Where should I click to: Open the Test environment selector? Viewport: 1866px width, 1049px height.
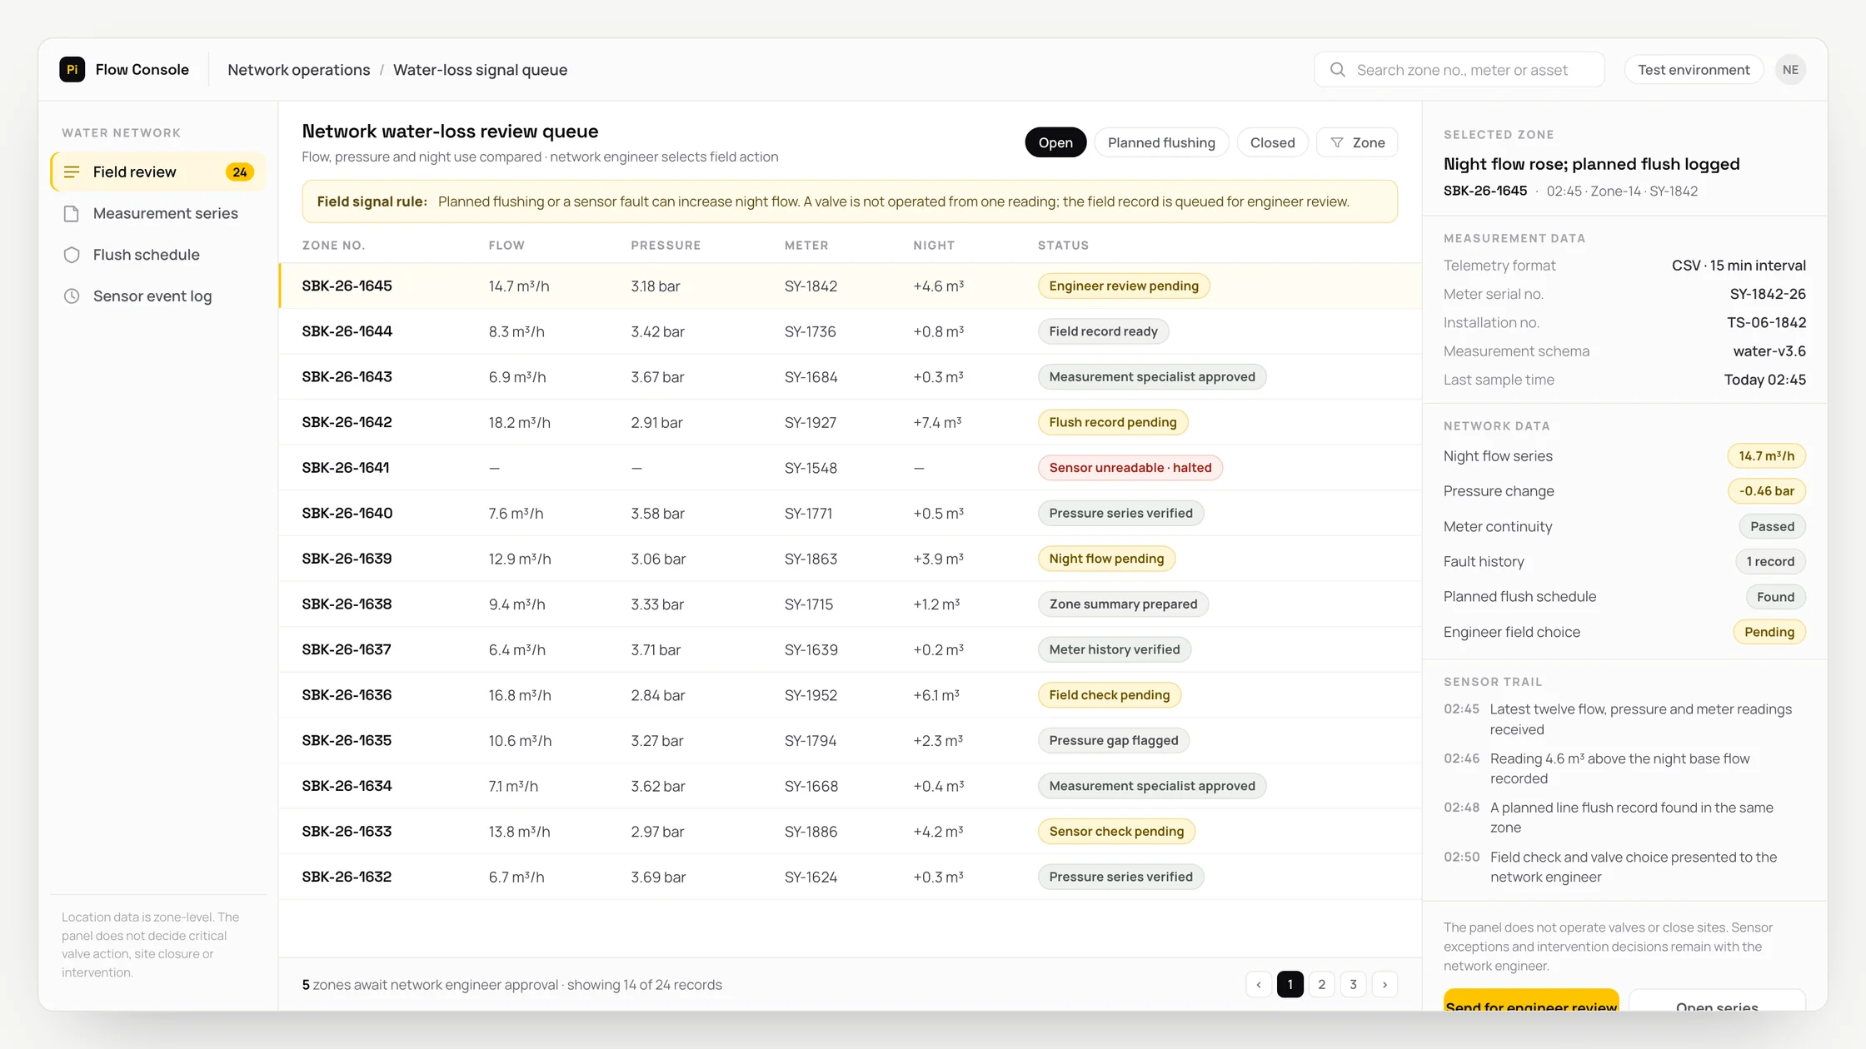(1694, 70)
